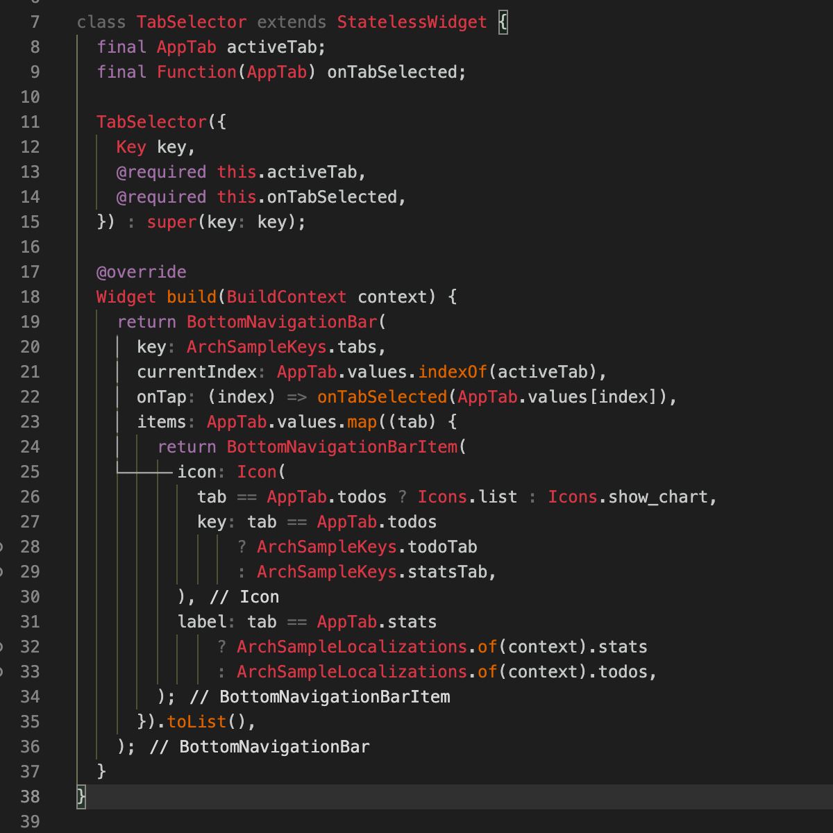
Task: Click line number 39 in the gutter
Action: pyautogui.click(x=30, y=822)
